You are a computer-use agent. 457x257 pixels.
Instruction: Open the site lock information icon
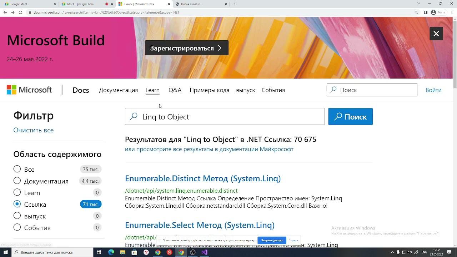coord(30,12)
